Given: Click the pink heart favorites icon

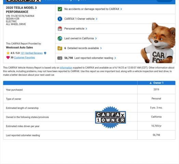Looking at the screenshot, I should point(8,57).
